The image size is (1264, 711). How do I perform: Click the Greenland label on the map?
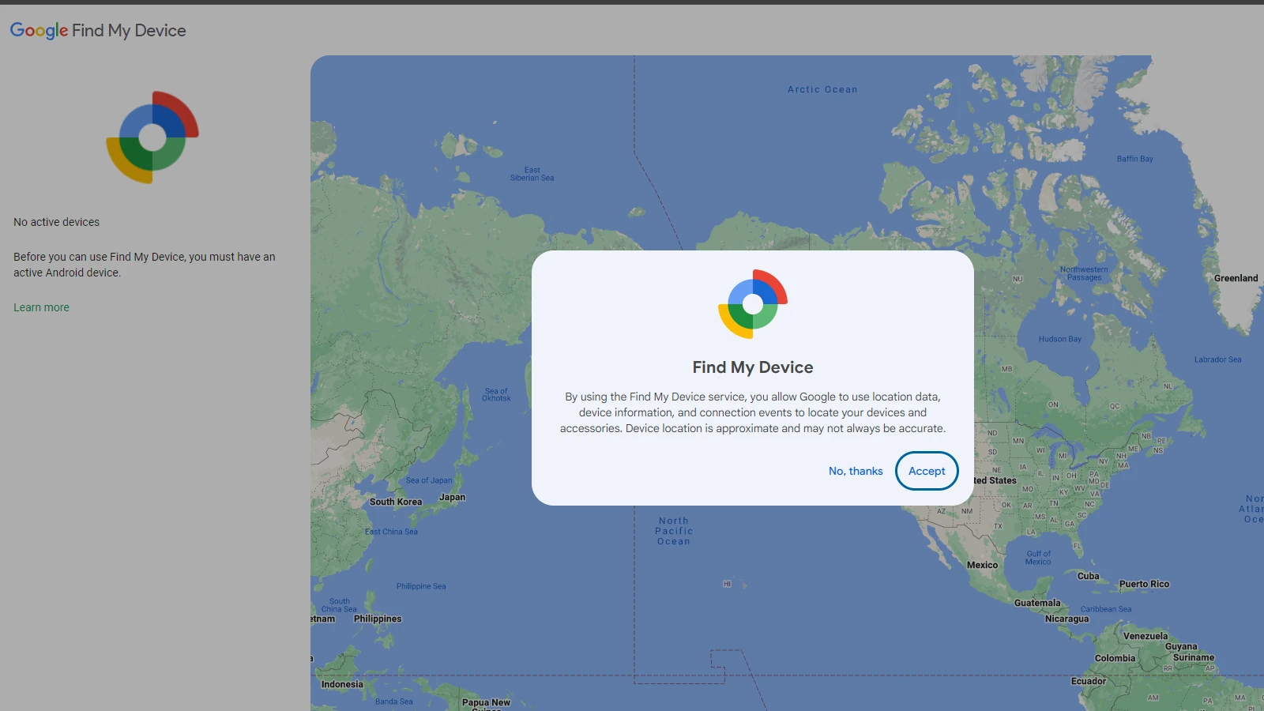coord(1236,278)
